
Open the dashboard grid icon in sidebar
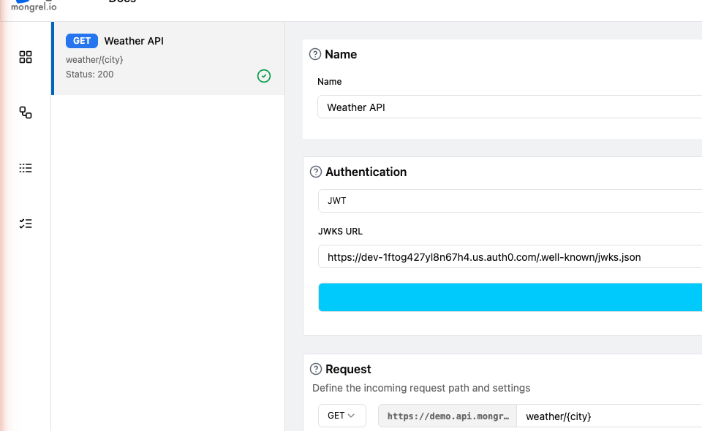[x=26, y=57]
